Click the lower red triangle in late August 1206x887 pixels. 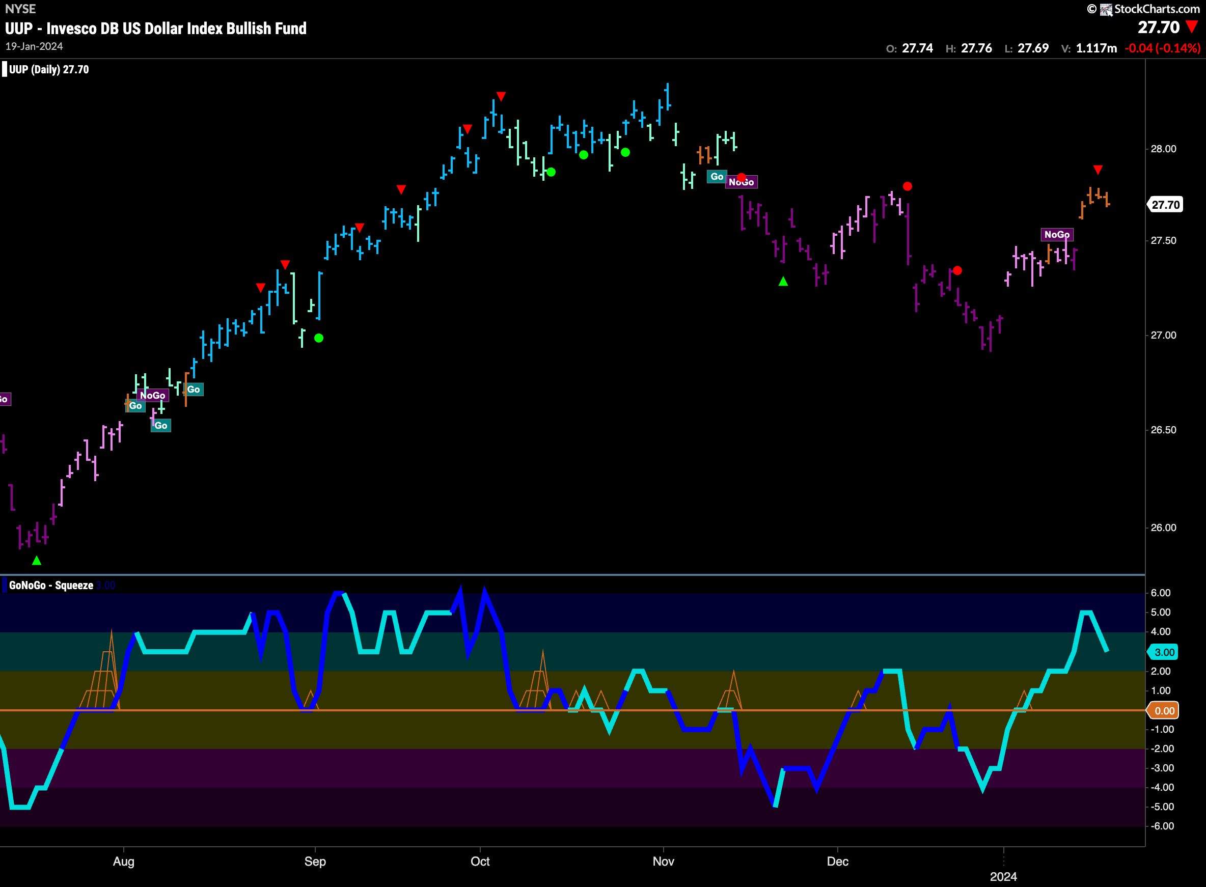260,288
